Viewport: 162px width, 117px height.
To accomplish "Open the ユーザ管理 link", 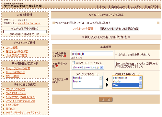I will (12, 48).
